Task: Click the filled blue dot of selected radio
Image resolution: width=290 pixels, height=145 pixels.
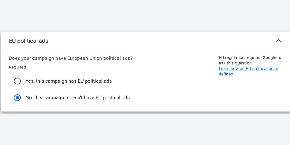Action: pos(17,98)
